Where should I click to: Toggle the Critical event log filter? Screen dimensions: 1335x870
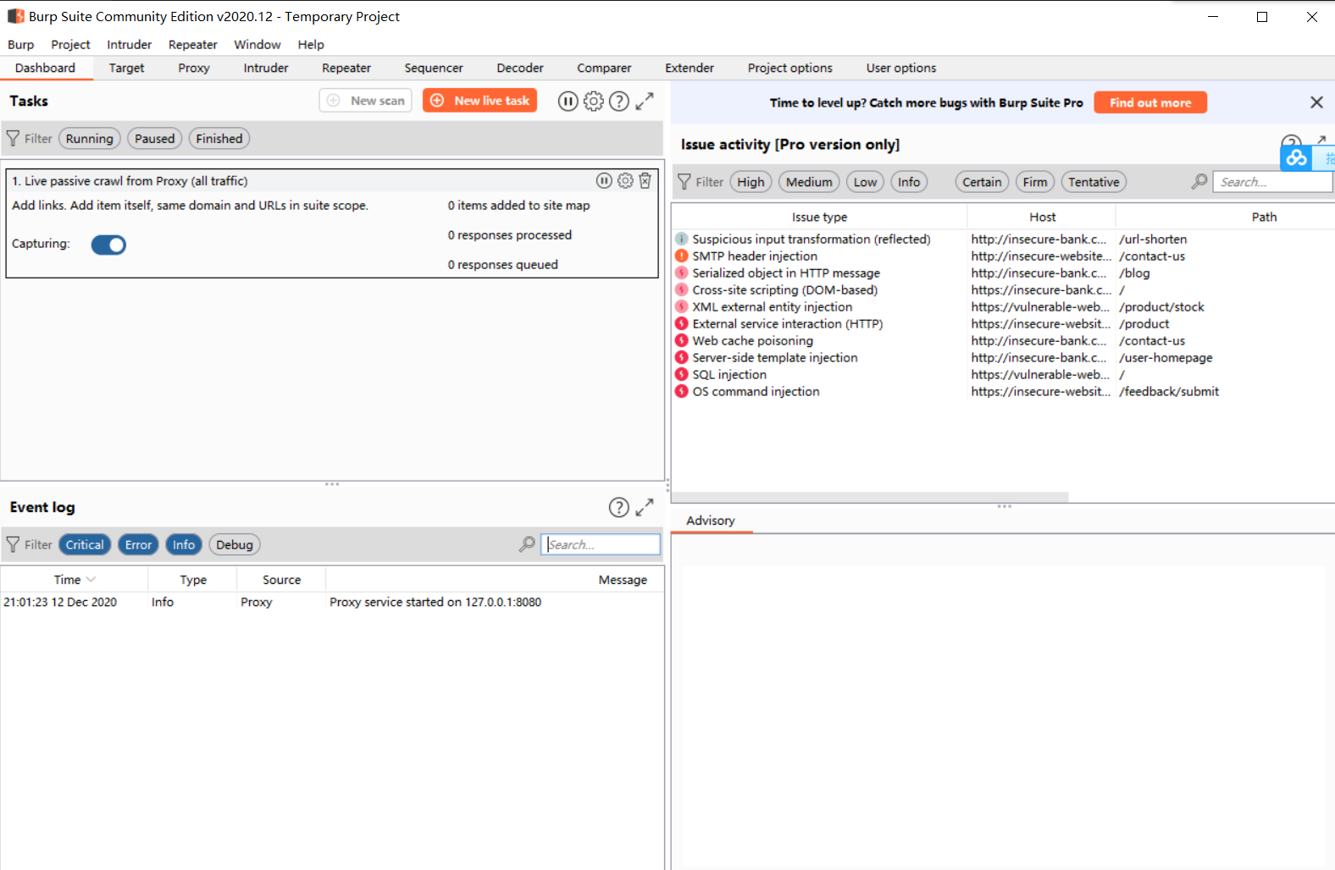click(x=85, y=545)
